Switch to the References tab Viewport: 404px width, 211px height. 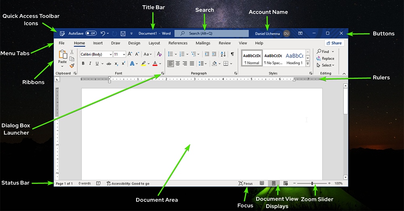pos(178,43)
